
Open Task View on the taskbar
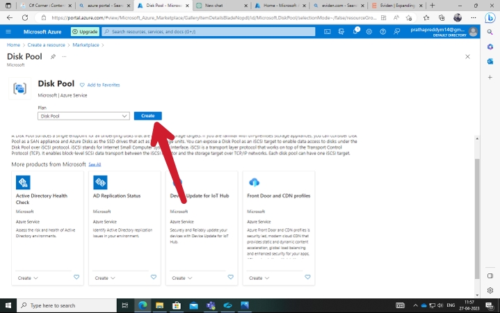click(x=125, y=305)
